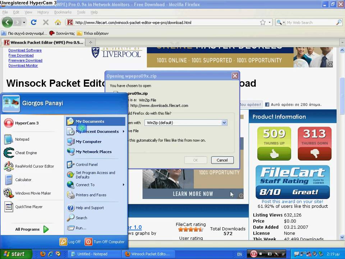Expand the Connect To submenu

coord(123,185)
